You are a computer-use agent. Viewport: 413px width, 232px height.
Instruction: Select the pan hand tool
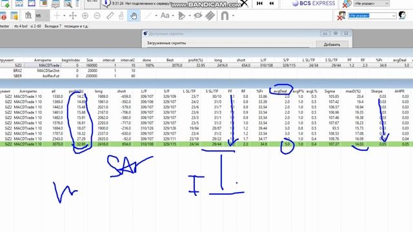tap(134, 15)
